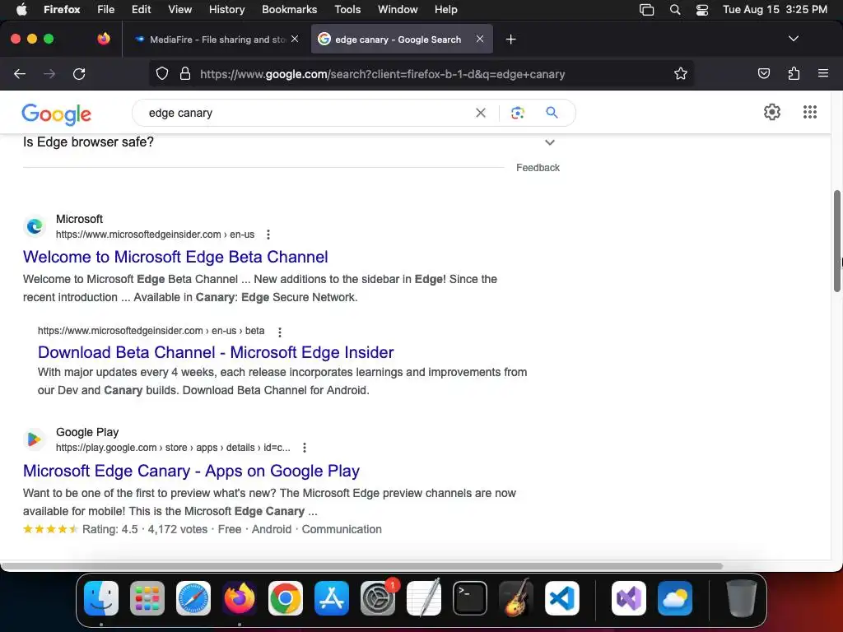This screenshot has height=632, width=843.
Task: Go to Google home via logo
Action: (57, 114)
